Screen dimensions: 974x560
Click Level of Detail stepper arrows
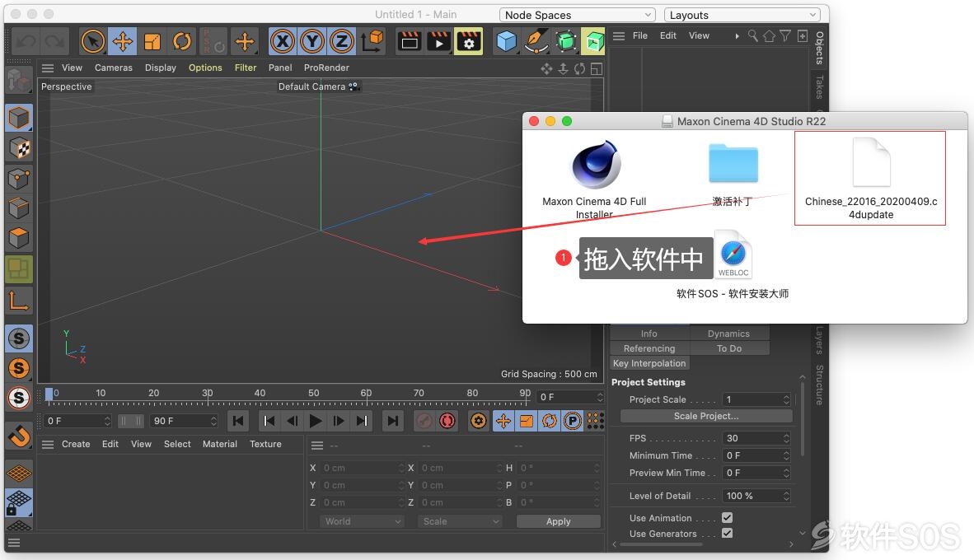pyautogui.click(x=786, y=496)
